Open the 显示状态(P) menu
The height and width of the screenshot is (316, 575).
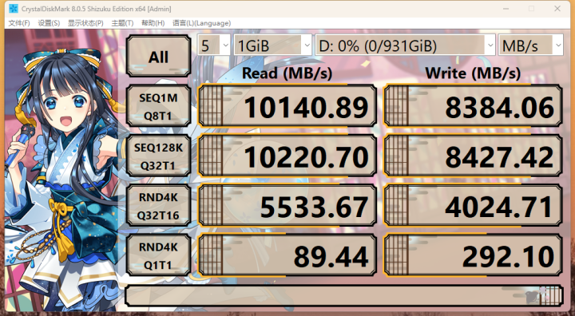coord(85,23)
